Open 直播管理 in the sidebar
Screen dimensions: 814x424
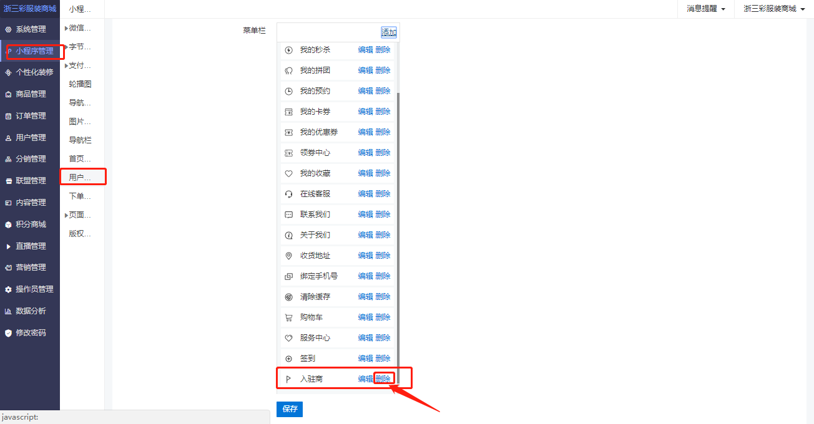click(30, 246)
